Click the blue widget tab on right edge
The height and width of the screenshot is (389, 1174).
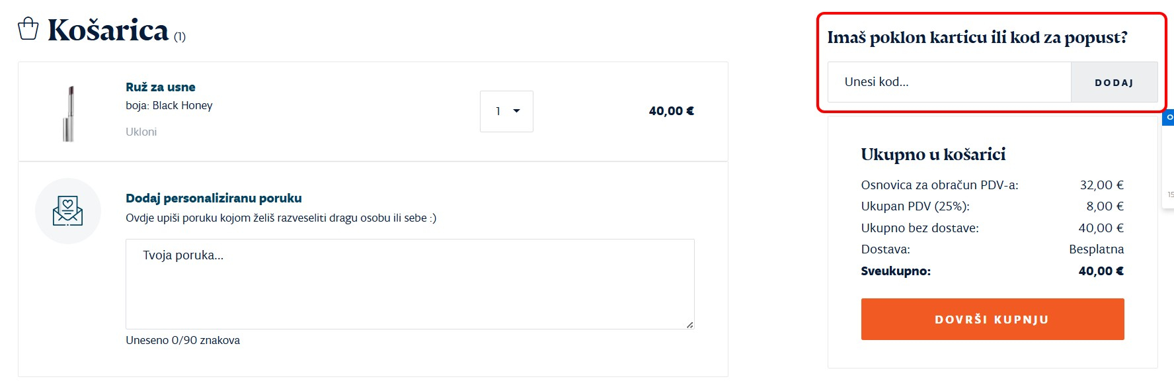(x=1169, y=118)
